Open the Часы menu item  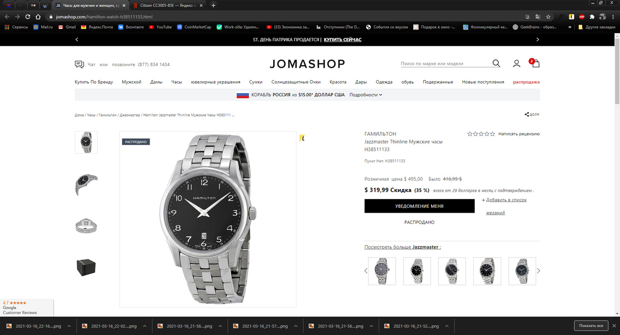pyautogui.click(x=176, y=82)
